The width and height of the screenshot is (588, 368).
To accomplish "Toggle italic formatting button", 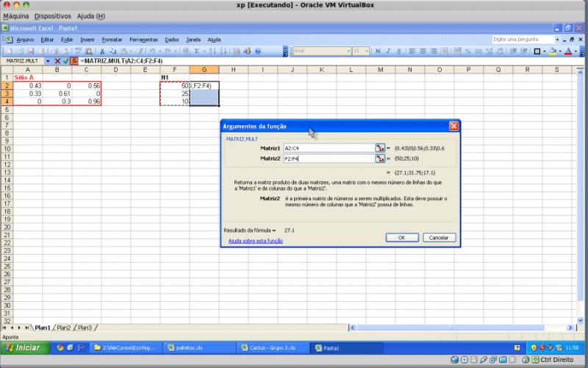I will (389, 51).
